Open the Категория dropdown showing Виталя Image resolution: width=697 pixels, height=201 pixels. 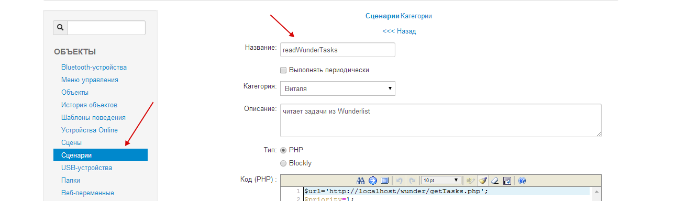338,88
